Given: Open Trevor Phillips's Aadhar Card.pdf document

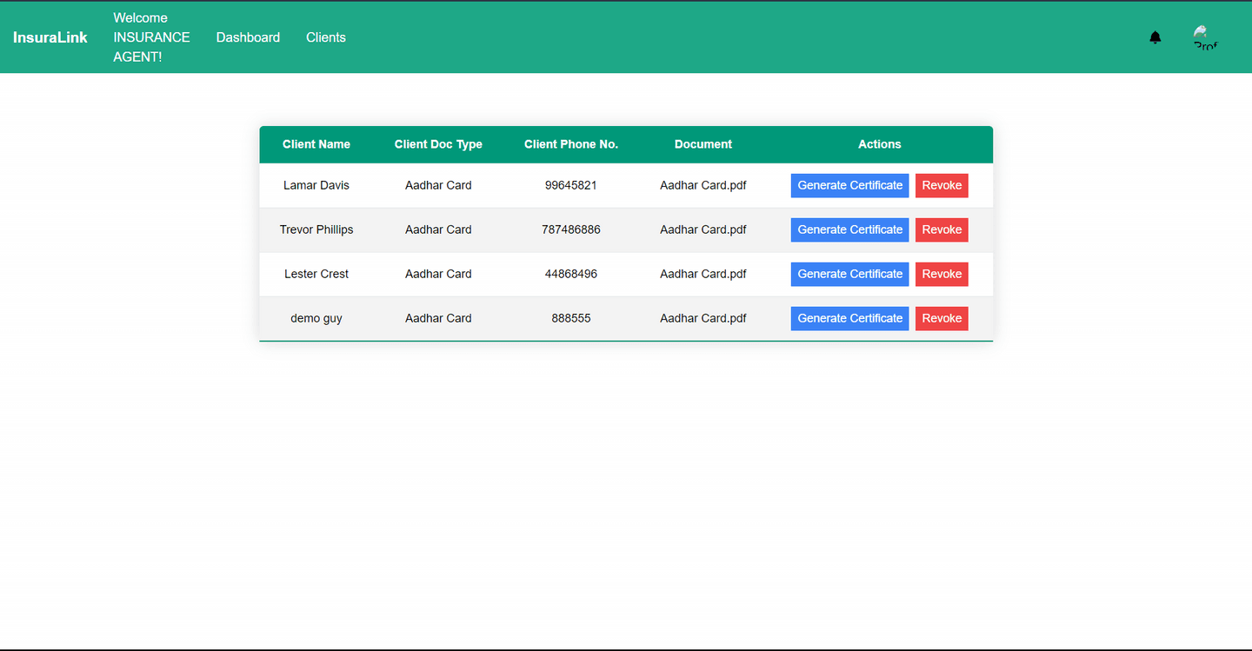Looking at the screenshot, I should 703,229.
